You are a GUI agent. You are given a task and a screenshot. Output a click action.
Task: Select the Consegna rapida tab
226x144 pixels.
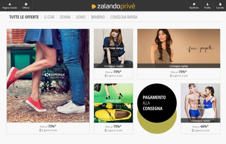[124, 17]
